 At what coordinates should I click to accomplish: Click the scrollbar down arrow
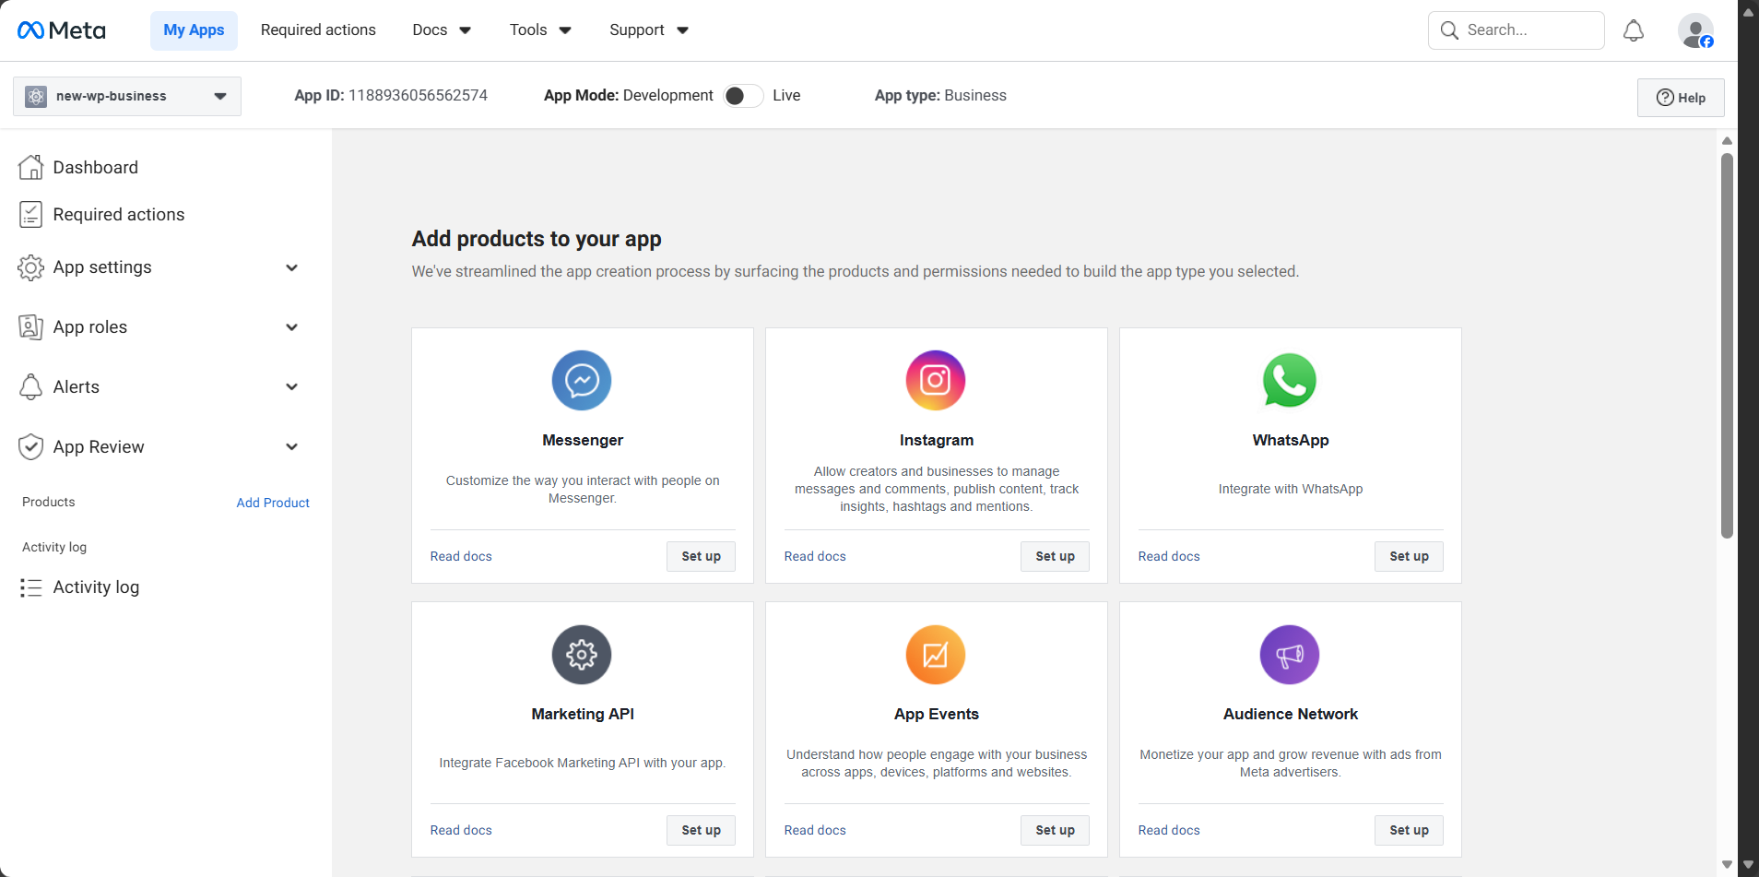point(1727,865)
